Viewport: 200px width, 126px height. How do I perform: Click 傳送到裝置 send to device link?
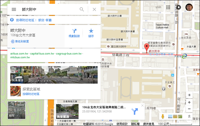click(20, 41)
